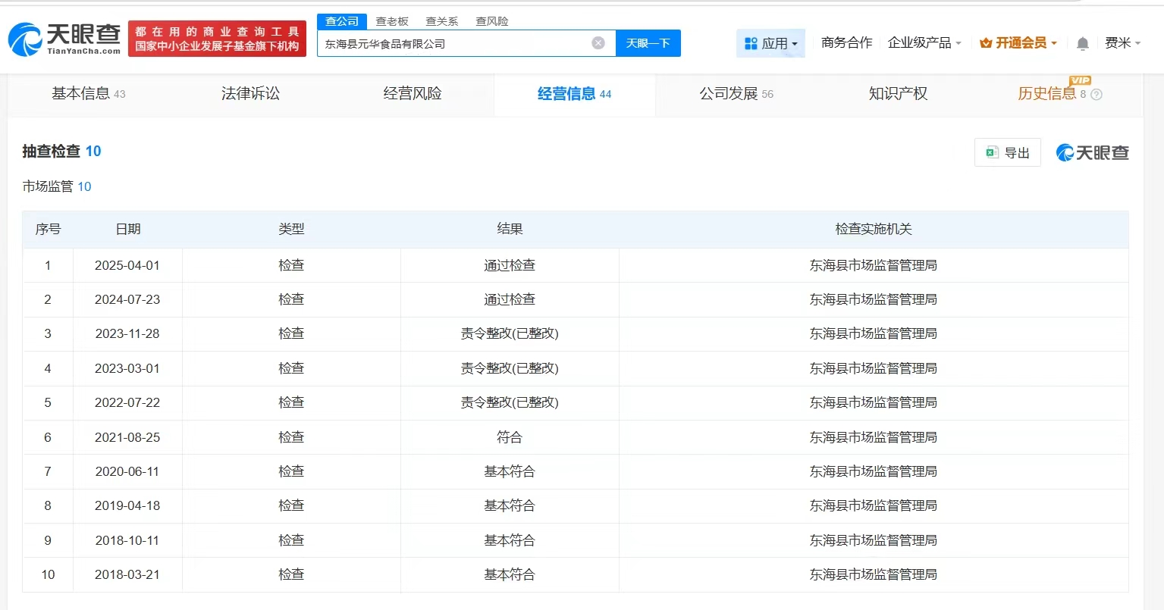Image resolution: width=1164 pixels, height=610 pixels.
Task: Click the date 2020-06-11
Action: pyautogui.click(x=127, y=471)
